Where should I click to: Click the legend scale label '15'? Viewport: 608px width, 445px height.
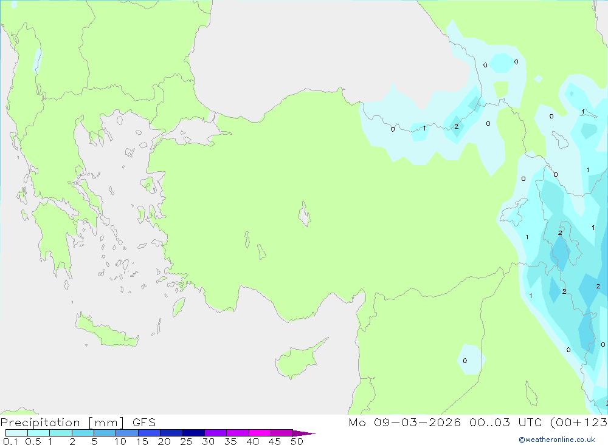[142, 441]
